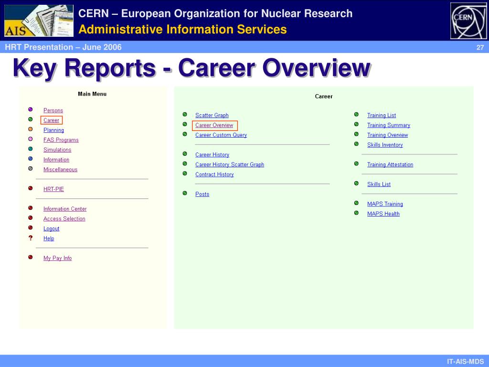Click the Logout link
This screenshot has width=489, height=367.
tap(52, 228)
